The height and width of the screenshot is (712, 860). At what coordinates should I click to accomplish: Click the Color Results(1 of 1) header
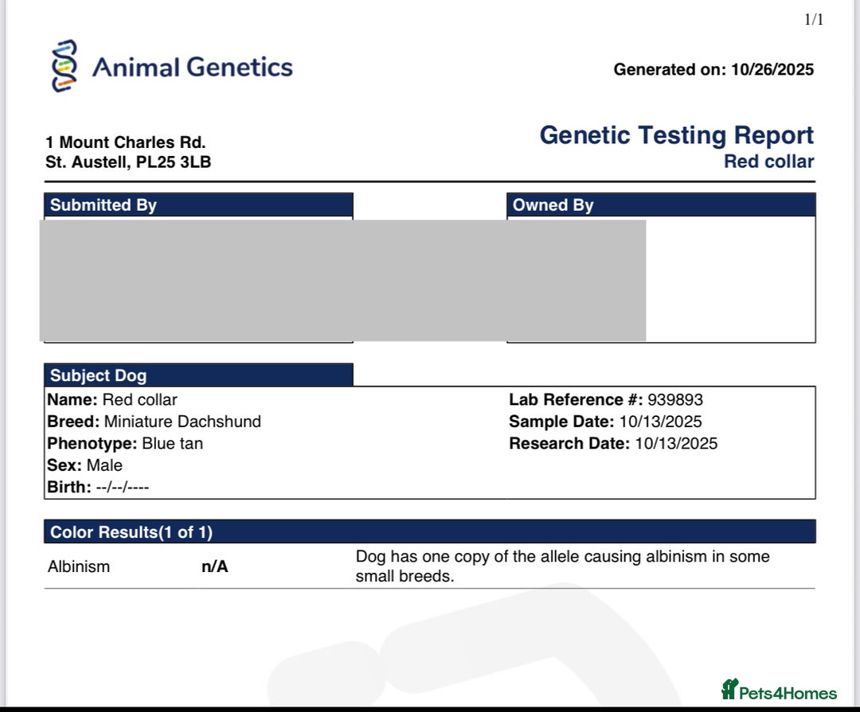[x=131, y=532]
